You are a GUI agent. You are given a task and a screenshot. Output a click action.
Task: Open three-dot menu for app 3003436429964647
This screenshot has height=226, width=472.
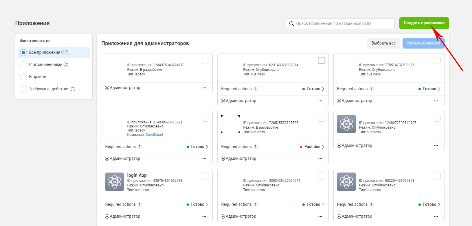[x=320, y=216]
